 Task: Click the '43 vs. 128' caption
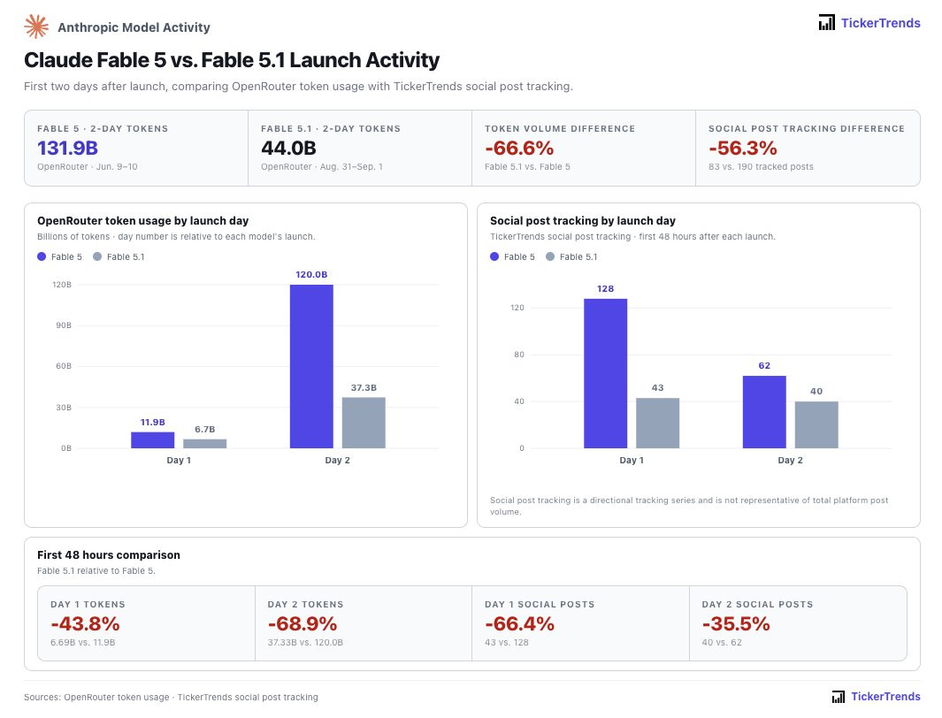click(507, 642)
